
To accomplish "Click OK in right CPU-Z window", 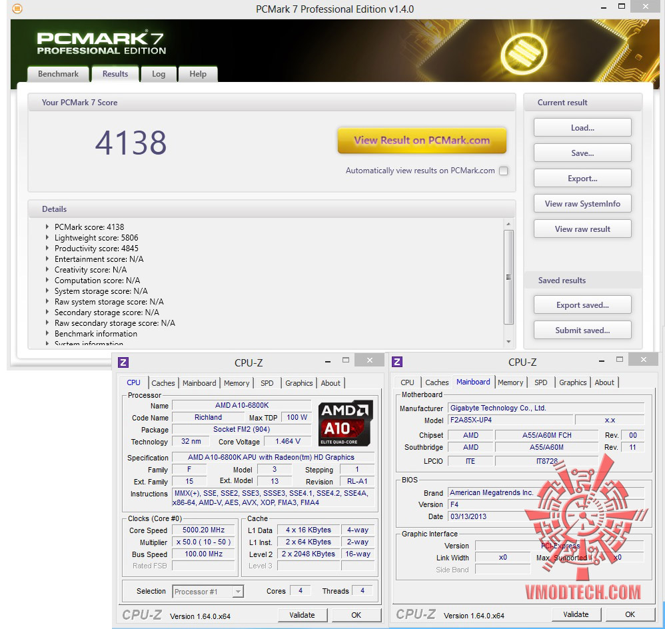I will click(x=630, y=614).
